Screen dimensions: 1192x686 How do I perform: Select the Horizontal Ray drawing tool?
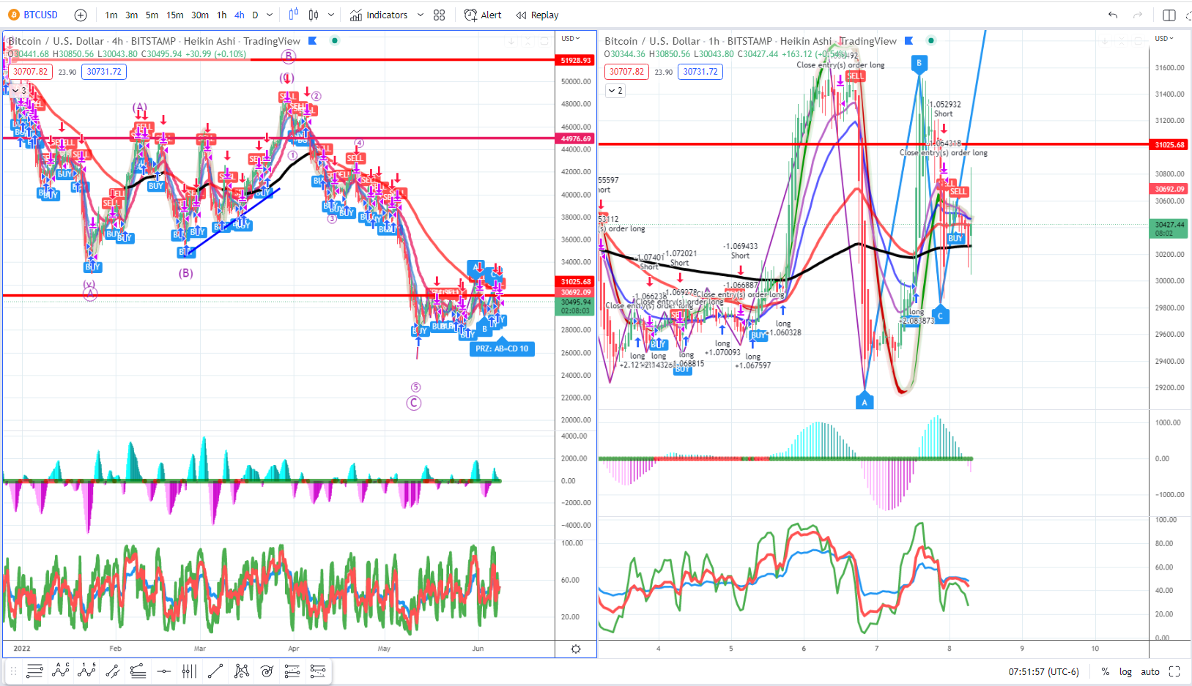[x=34, y=671]
